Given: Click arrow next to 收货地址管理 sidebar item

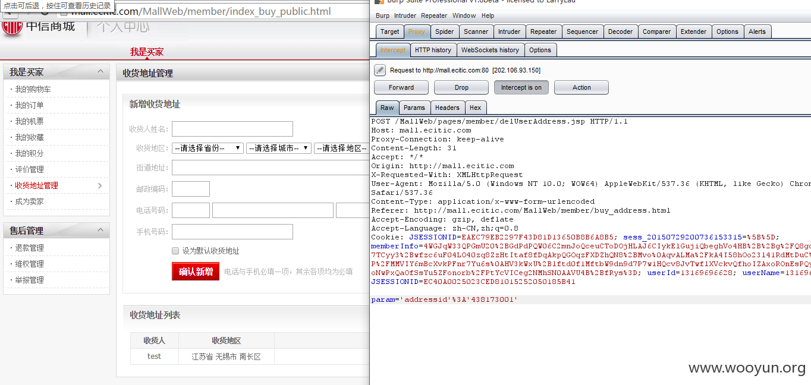Looking at the screenshot, I should pos(100,185).
